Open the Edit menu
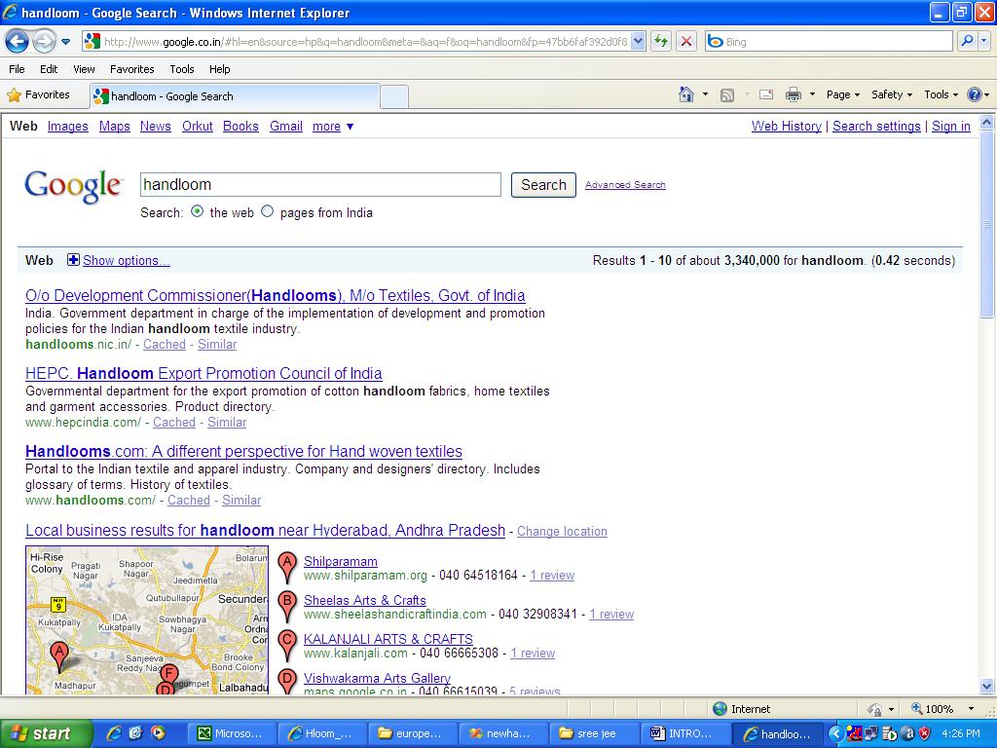Image resolution: width=997 pixels, height=748 pixels. pos(49,69)
